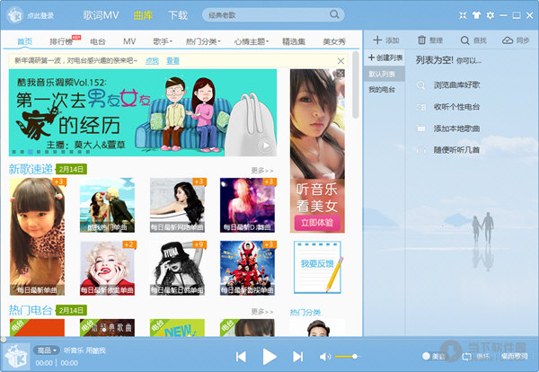Open 每日最新DJ单曲 thumbnail
This screenshot has width=539, height=372.
click(x=247, y=205)
